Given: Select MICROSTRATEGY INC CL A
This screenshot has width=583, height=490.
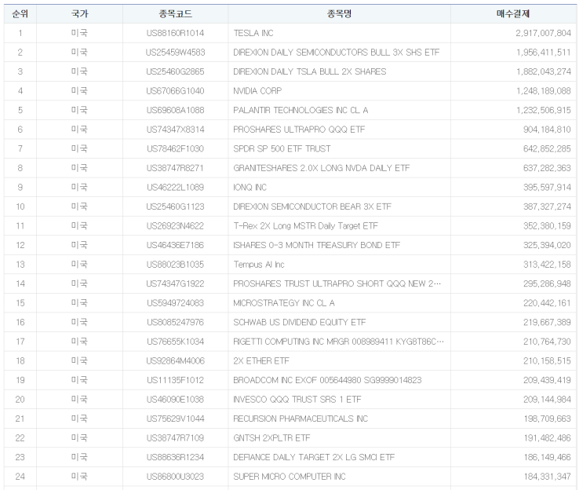Looking at the screenshot, I should (284, 303).
